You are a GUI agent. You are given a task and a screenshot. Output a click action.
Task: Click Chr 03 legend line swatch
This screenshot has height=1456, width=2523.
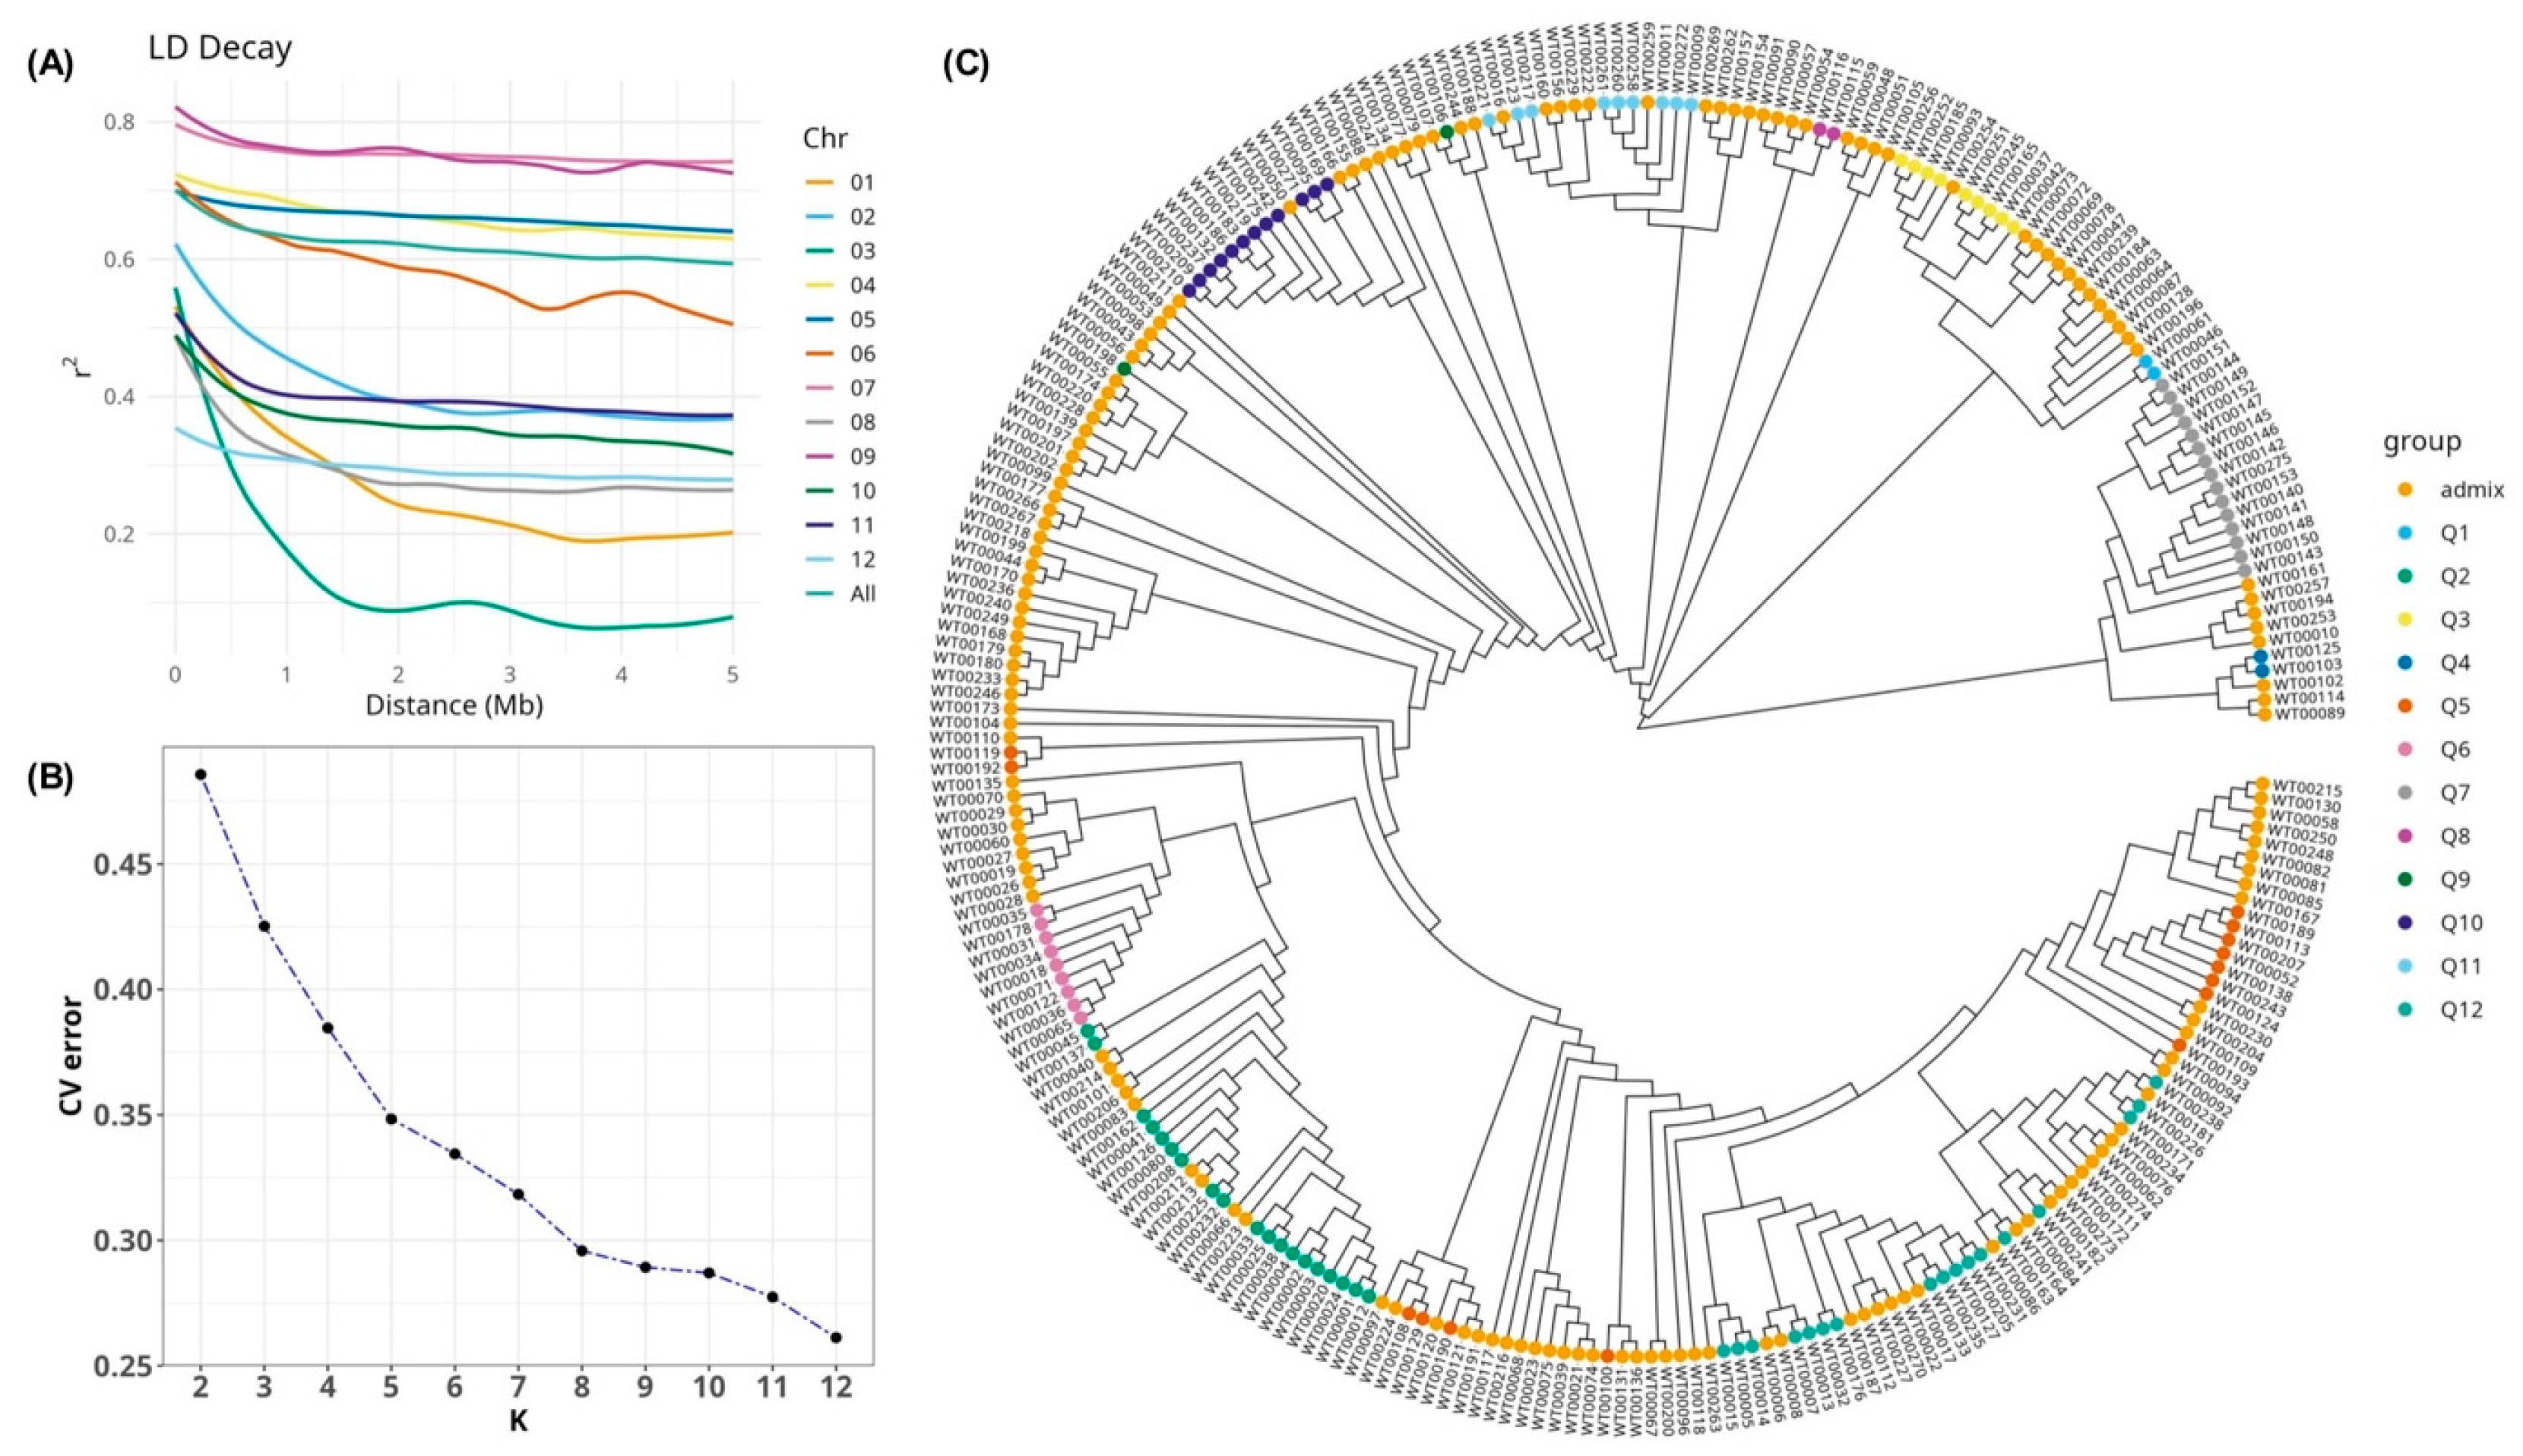click(819, 251)
